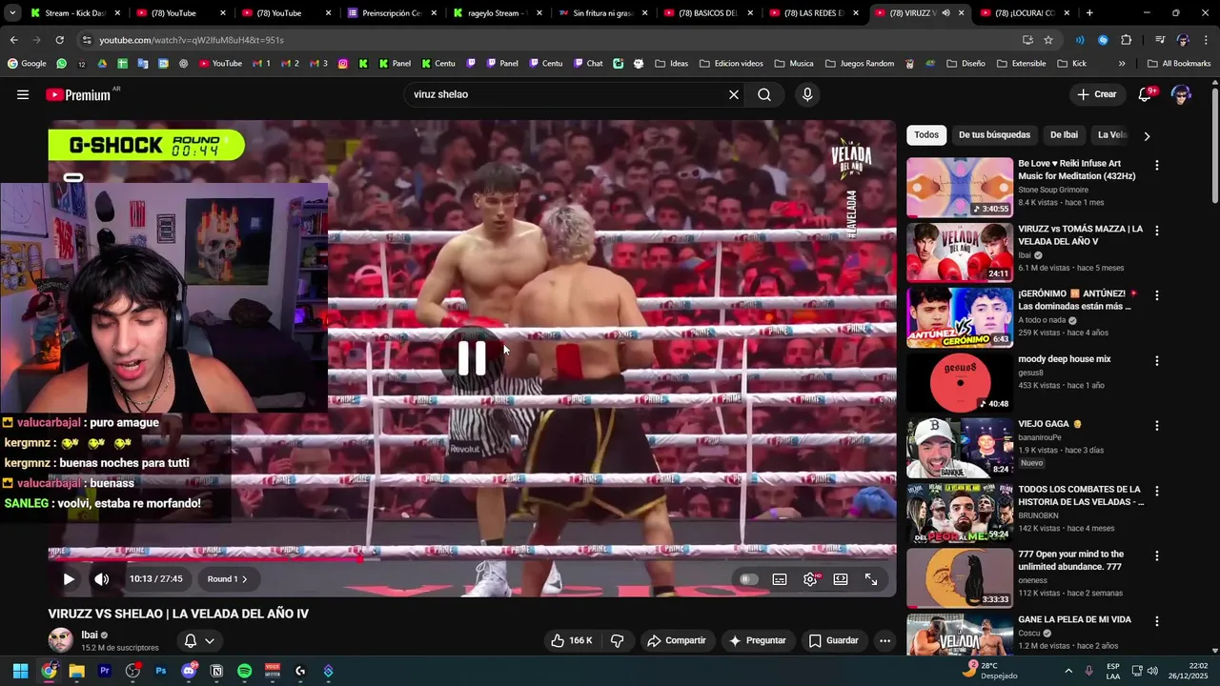This screenshot has width=1220, height=686.
Task: Show hidden bookmarks with the chevron
Action: tap(1121, 64)
